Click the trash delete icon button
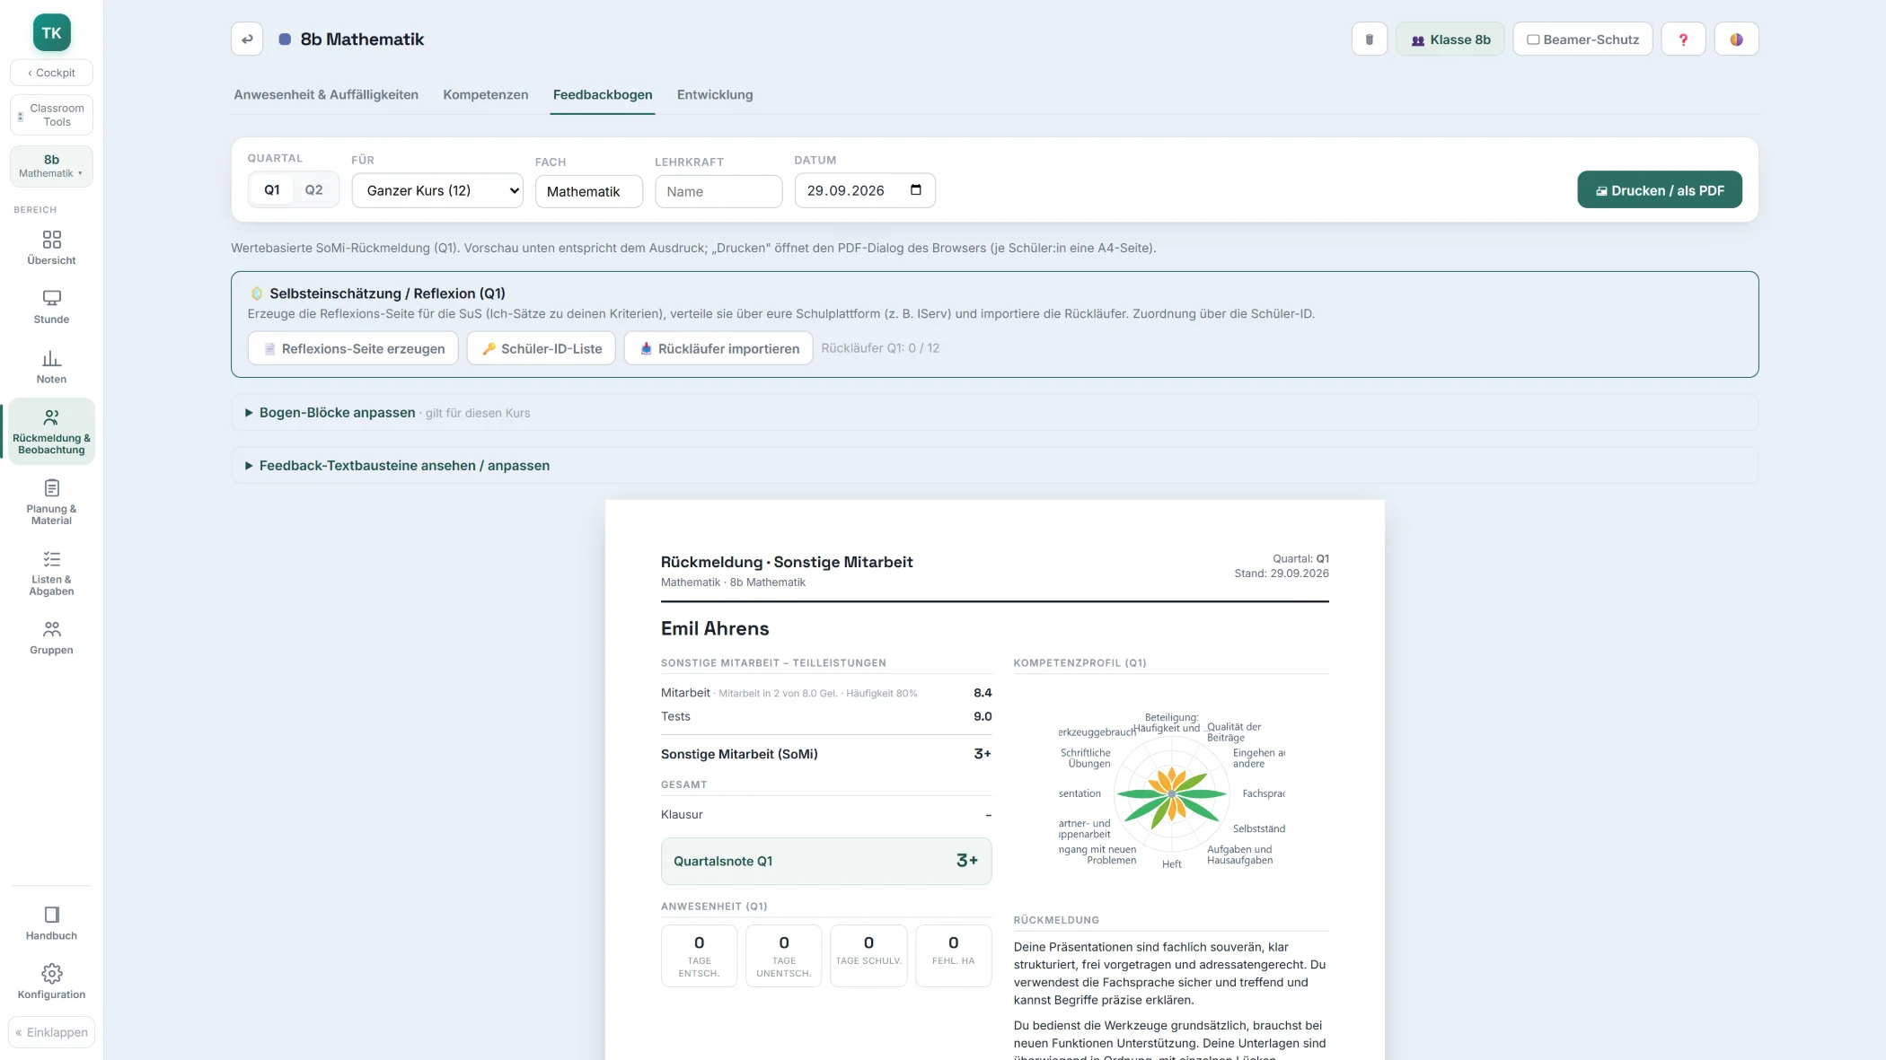The image size is (1886, 1060). 1369,39
